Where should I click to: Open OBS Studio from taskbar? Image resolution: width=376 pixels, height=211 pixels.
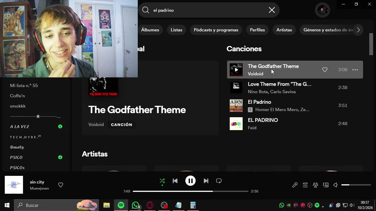[x=164, y=205]
